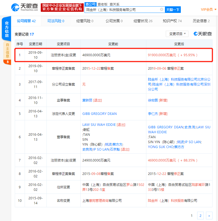Clear the search box with the X icon
Viewport: 218px width, 221px height.
click(162, 10)
